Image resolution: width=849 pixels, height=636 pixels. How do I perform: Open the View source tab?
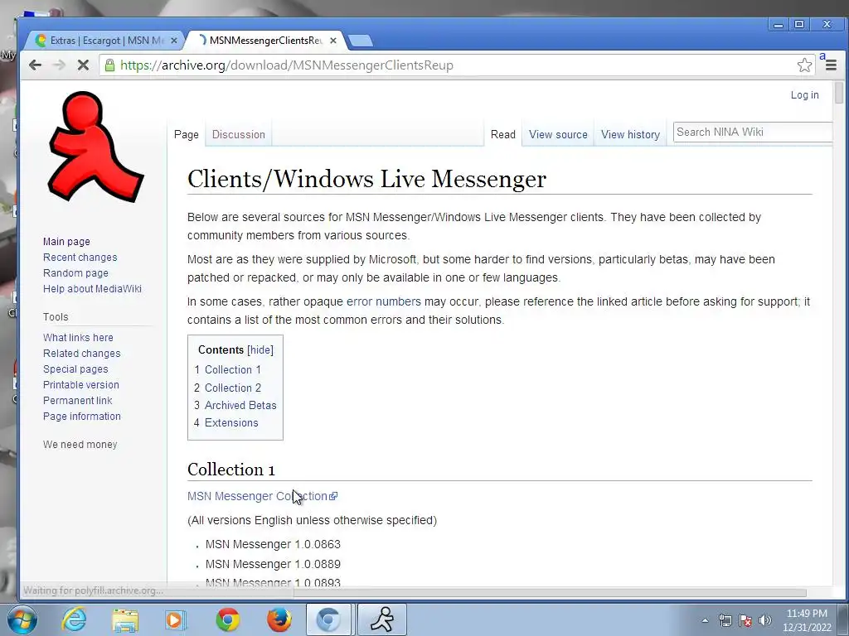(558, 134)
